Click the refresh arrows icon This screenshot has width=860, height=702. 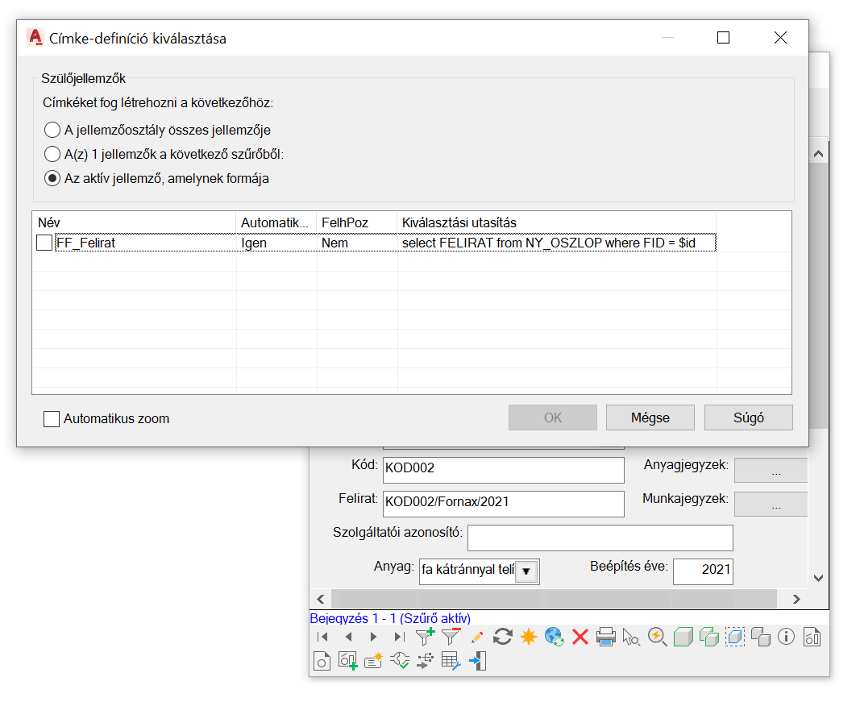502,637
